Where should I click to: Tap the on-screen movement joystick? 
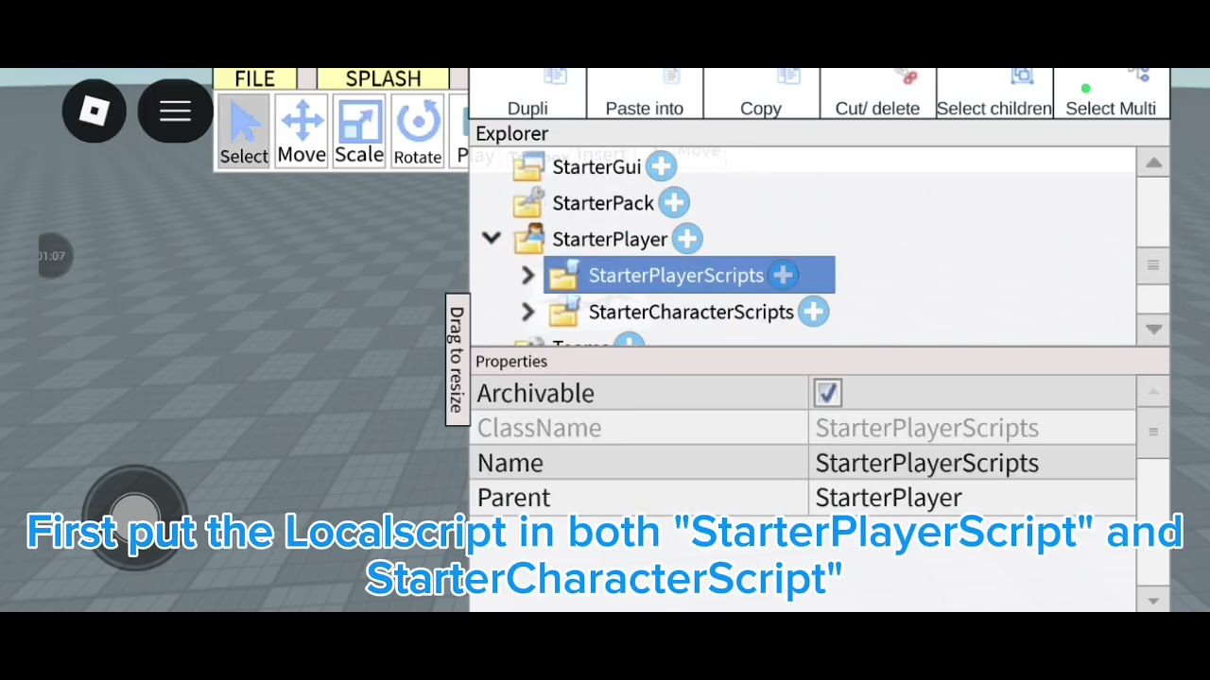(135, 518)
